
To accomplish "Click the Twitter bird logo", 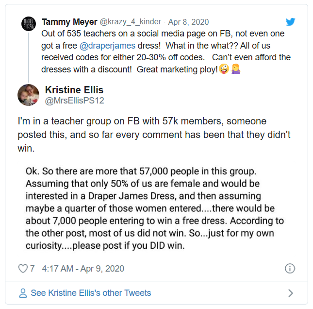I will tap(291, 22).
